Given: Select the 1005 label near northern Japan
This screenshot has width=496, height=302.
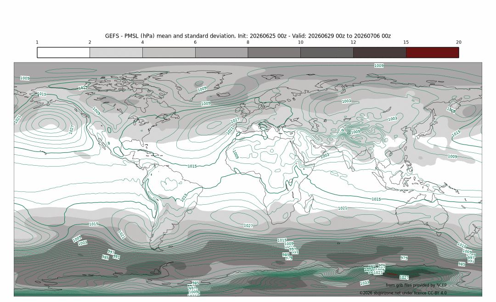Looking at the screenshot, I should pos(451,110).
